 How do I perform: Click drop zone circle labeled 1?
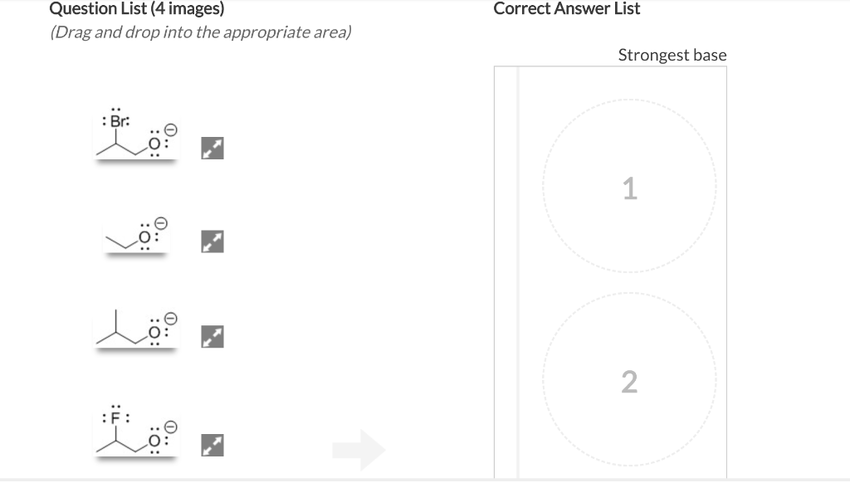click(x=629, y=188)
